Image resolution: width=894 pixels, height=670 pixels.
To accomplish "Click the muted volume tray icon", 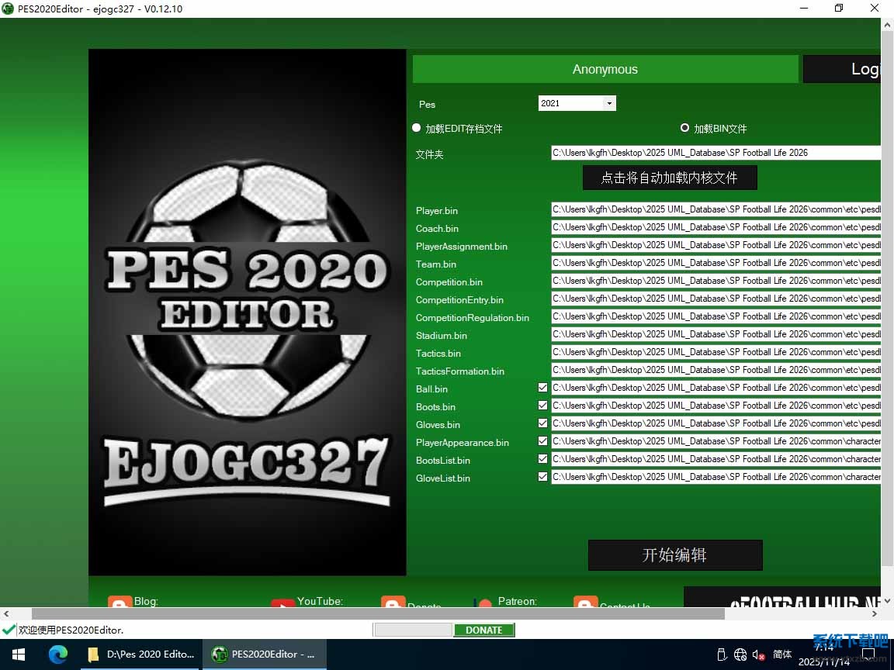I will tap(760, 654).
